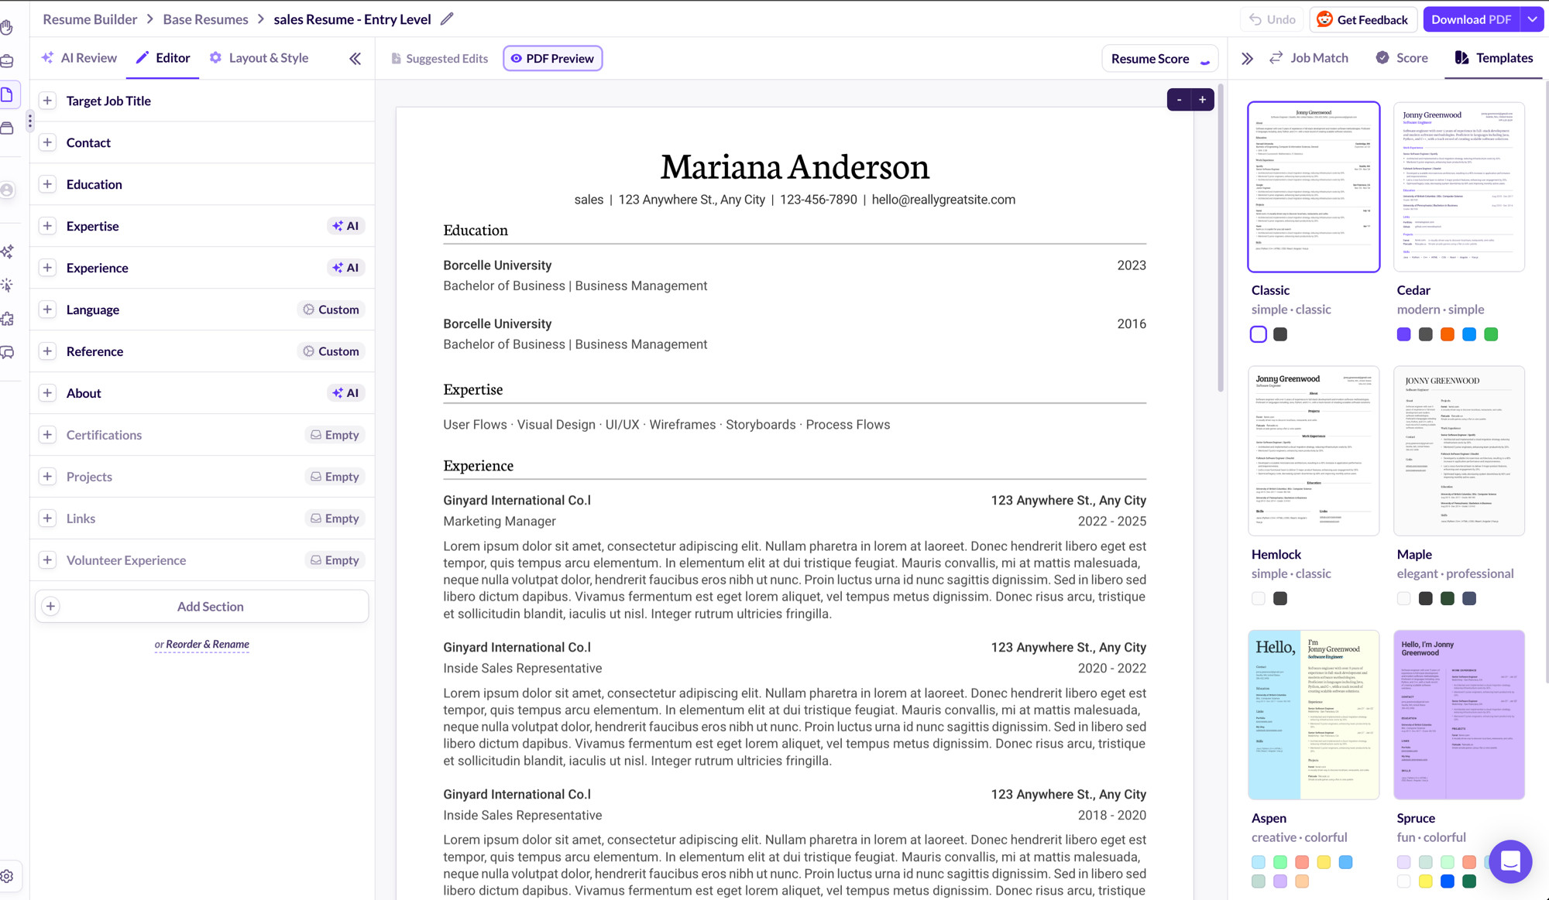
Task: Click the AI badge on Experience row
Action: click(345, 268)
